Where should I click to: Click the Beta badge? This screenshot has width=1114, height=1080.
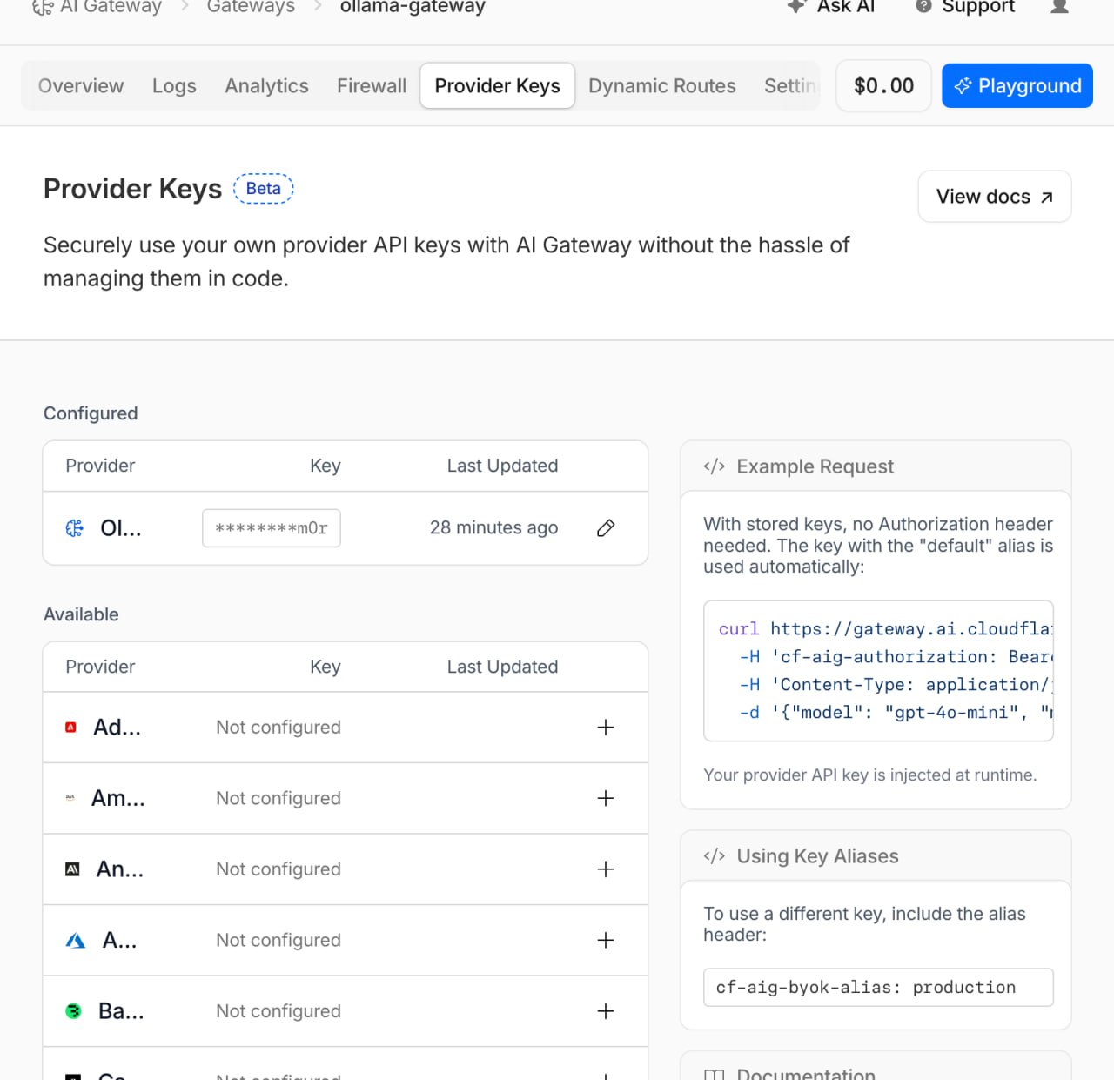tap(263, 189)
